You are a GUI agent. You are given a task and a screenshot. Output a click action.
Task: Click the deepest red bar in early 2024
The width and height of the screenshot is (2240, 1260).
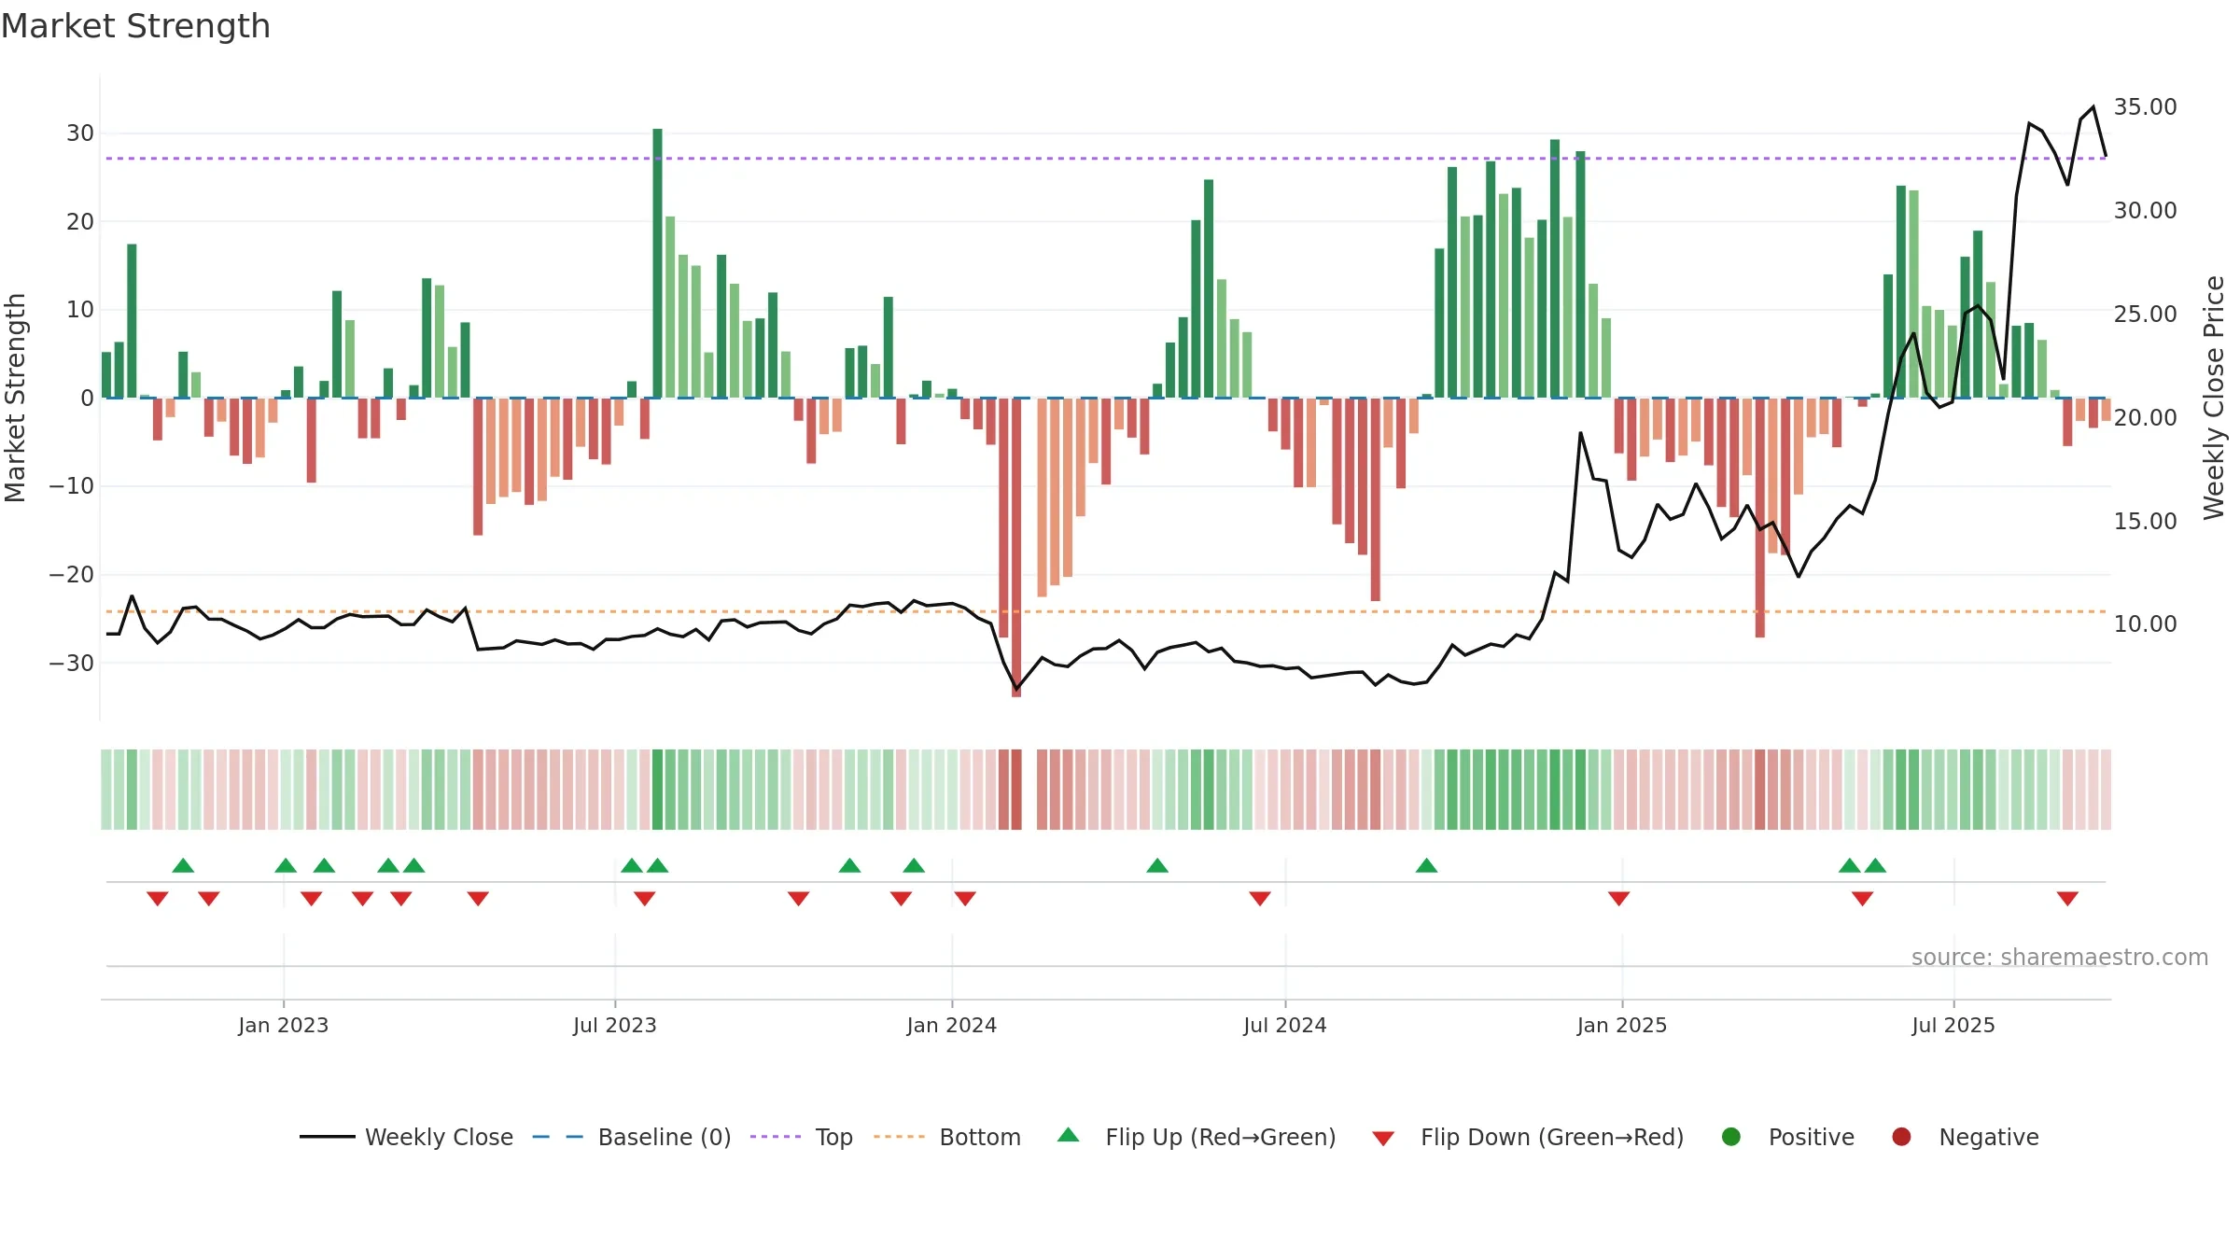pos(1016,547)
